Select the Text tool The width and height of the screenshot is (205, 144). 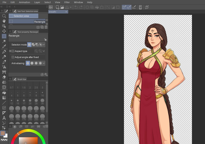pos(4,118)
